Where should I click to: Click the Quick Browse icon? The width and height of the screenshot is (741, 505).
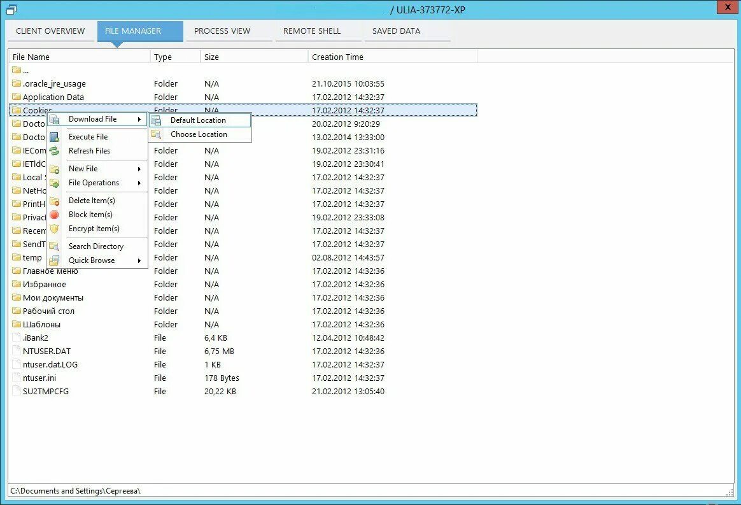[54, 260]
